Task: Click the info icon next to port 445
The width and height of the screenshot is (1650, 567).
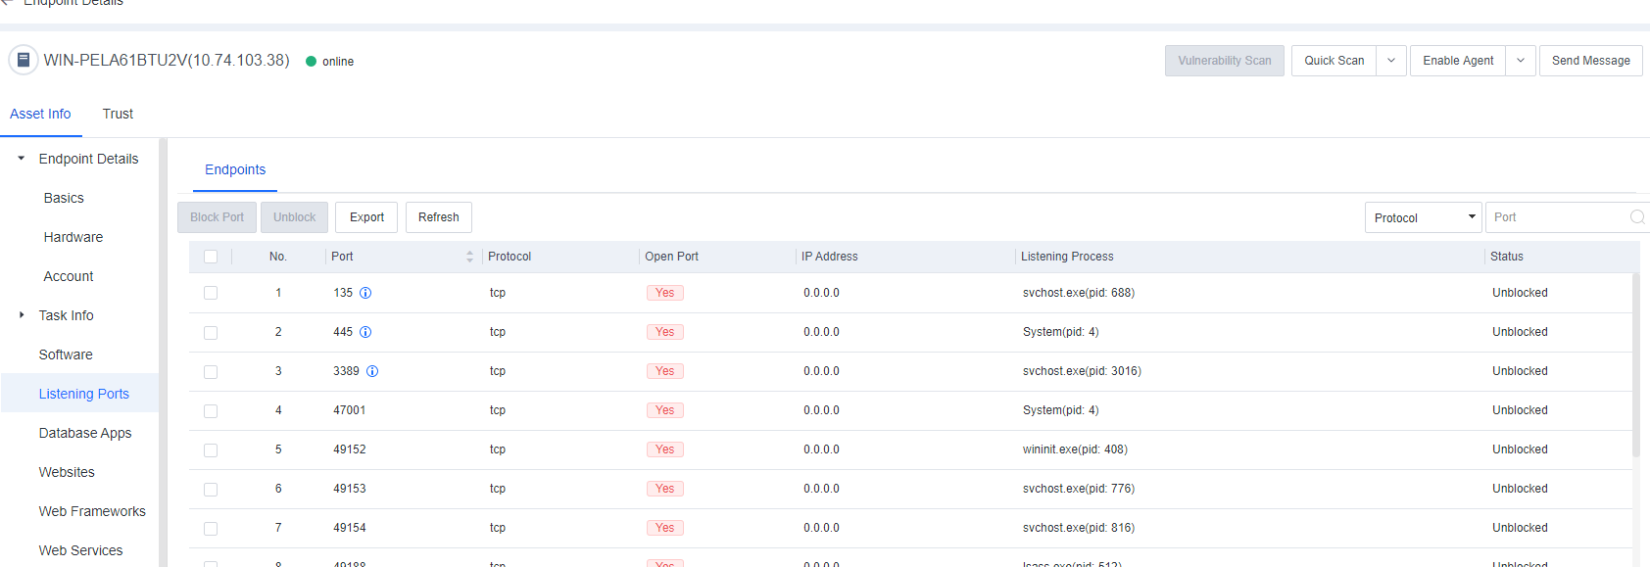Action: click(x=365, y=332)
